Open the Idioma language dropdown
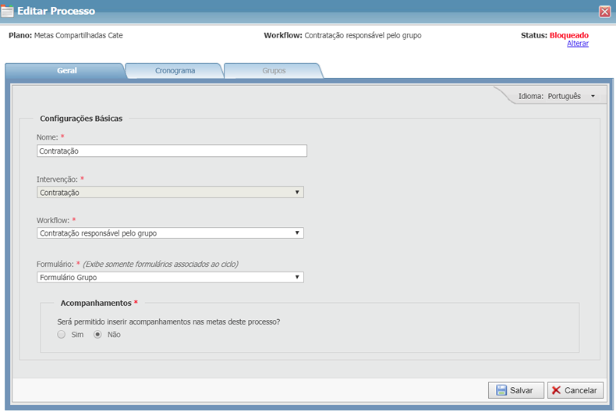This screenshot has width=616, height=412. (x=557, y=96)
